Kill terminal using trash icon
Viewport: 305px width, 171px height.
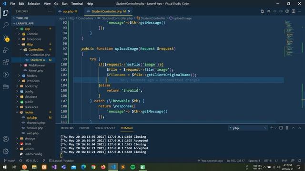coord(287,128)
